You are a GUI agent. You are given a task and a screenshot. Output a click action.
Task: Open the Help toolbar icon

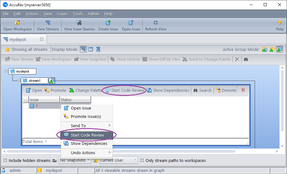280,23
